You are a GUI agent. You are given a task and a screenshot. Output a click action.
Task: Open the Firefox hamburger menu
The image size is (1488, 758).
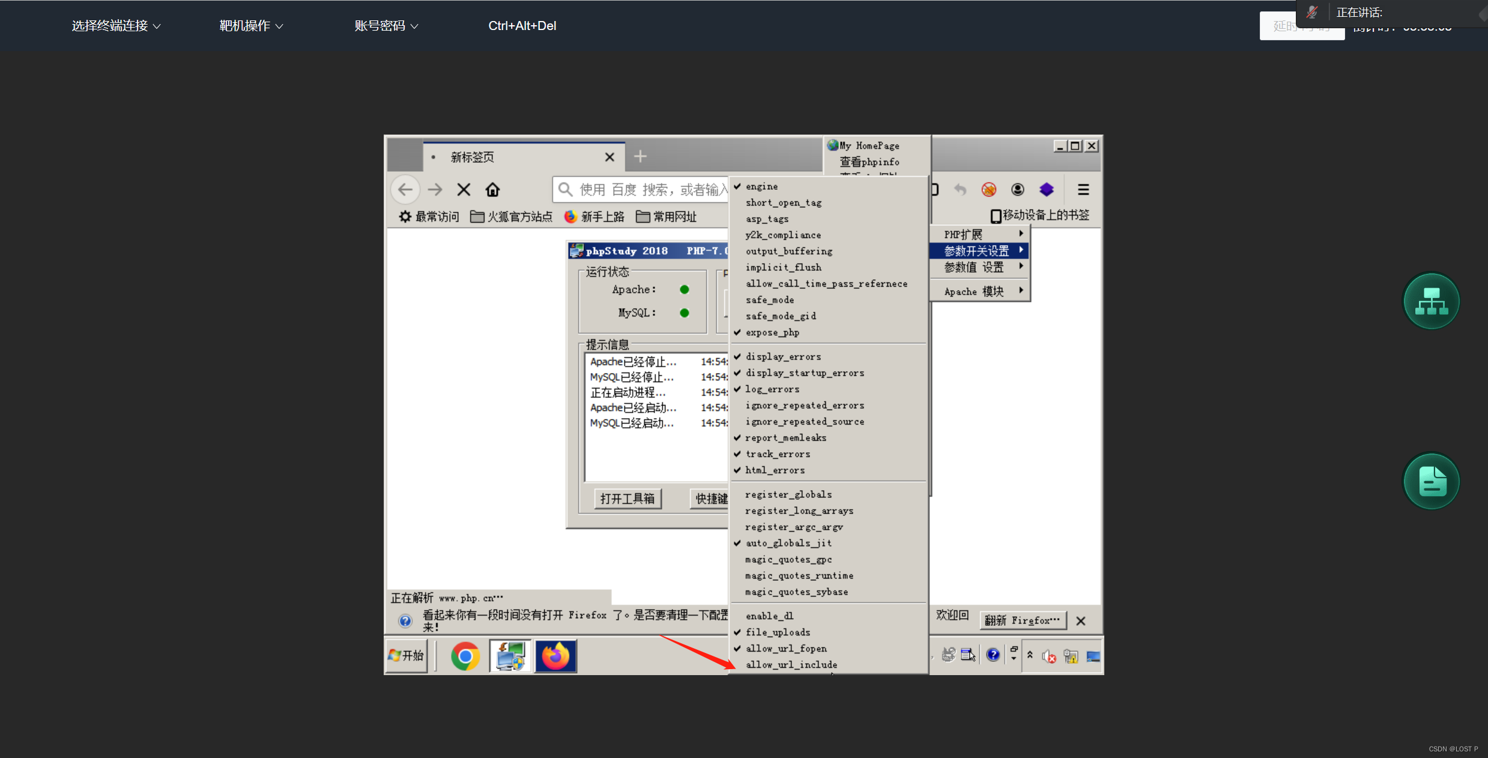(1083, 190)
